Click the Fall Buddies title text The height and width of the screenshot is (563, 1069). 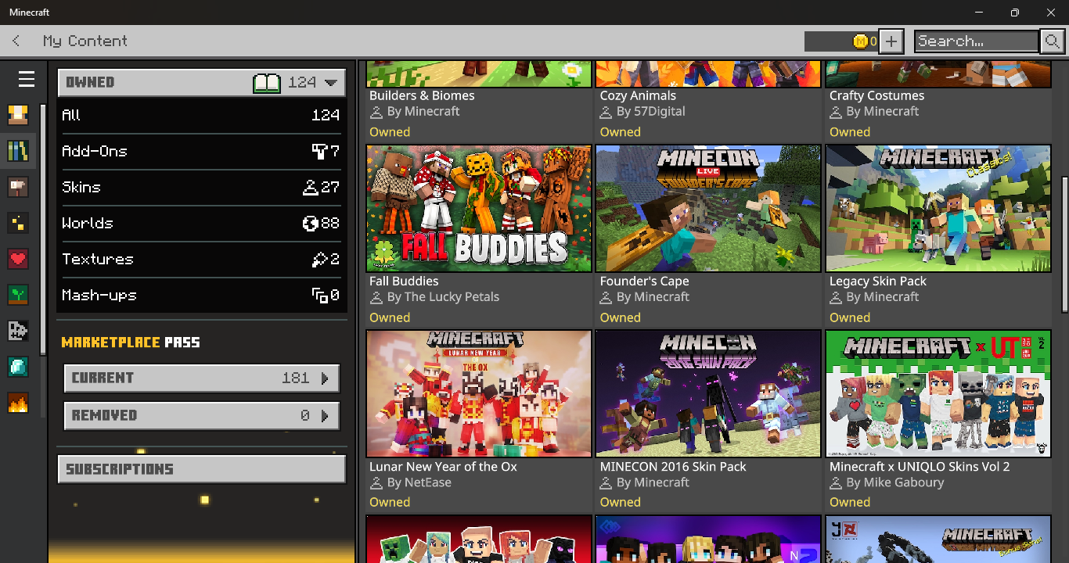point(404,281)
